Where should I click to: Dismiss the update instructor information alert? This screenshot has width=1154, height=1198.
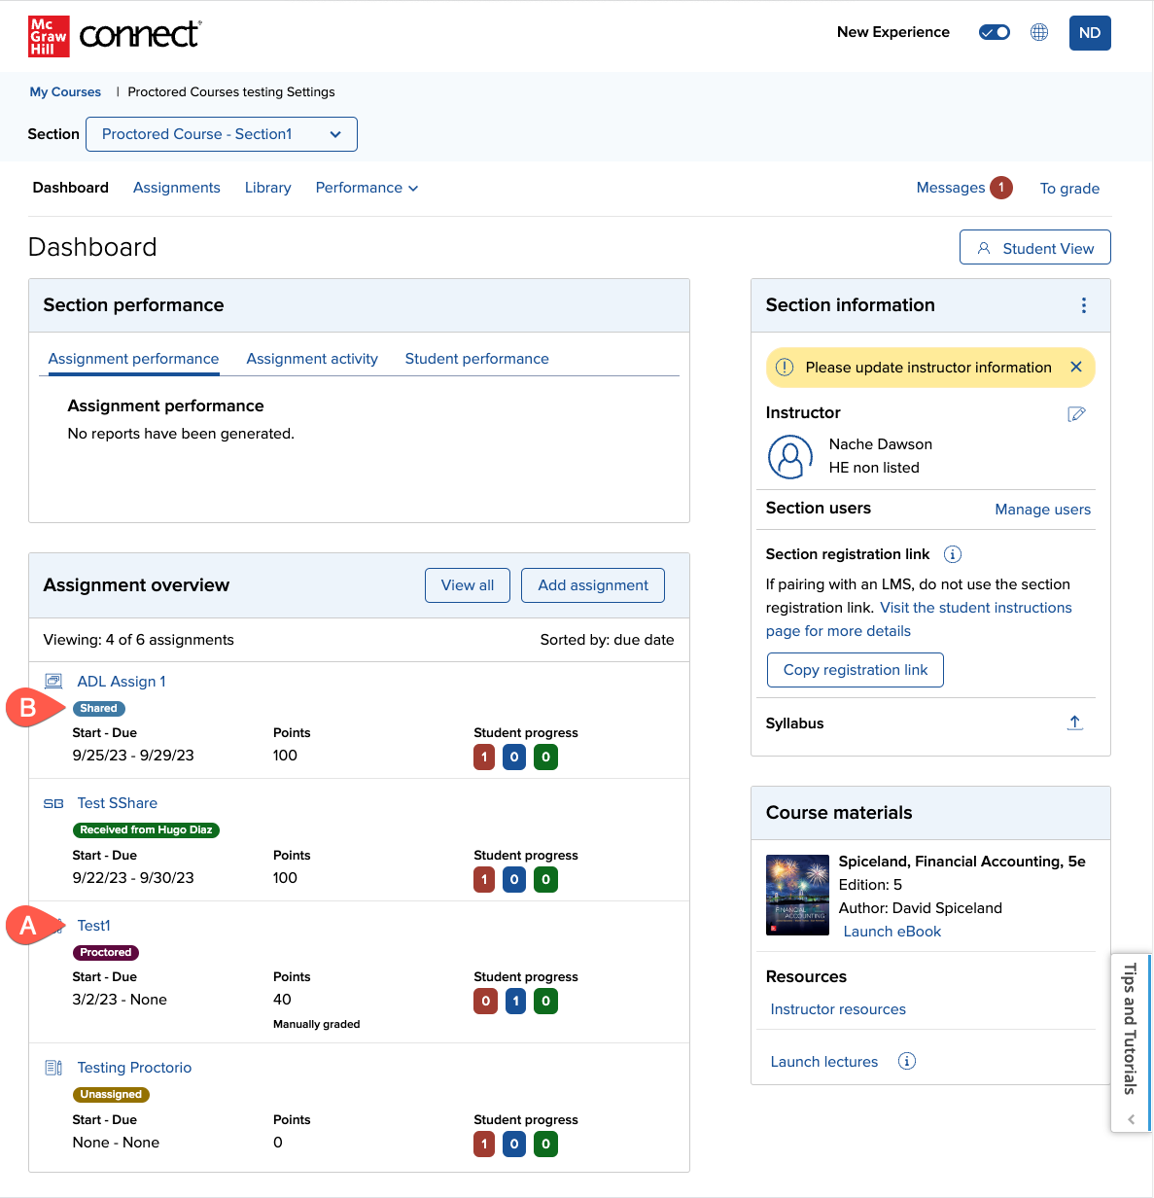click(x=1075, y=367)
